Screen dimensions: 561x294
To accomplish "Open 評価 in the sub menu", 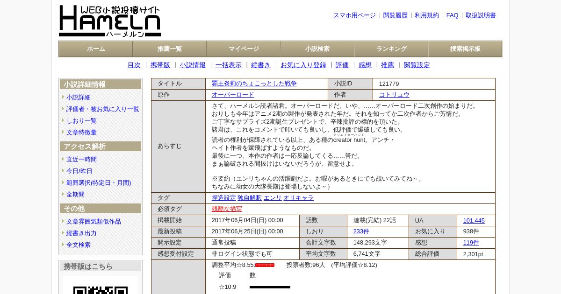I will tap(342, 65).
